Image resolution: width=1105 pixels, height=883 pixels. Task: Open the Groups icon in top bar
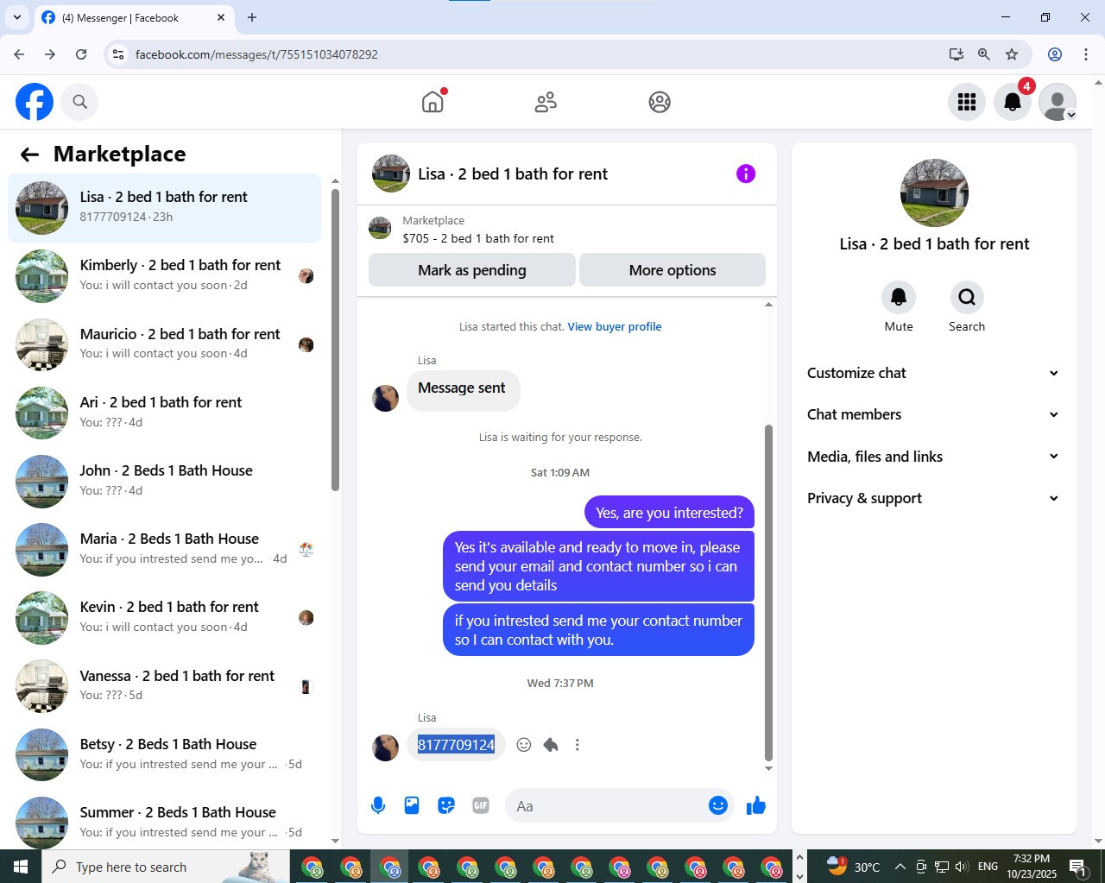660,102
